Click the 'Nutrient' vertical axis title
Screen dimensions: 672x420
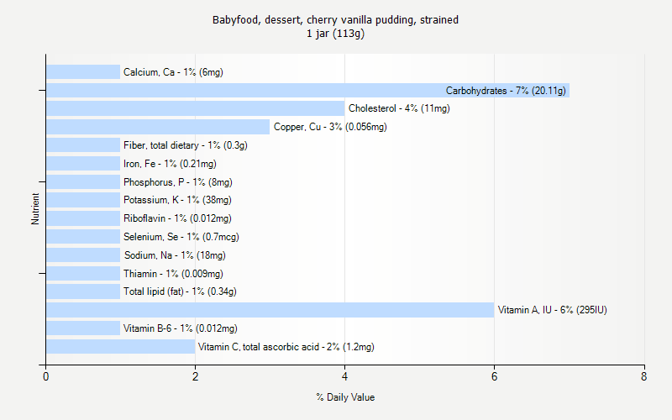tap(35, 208)
